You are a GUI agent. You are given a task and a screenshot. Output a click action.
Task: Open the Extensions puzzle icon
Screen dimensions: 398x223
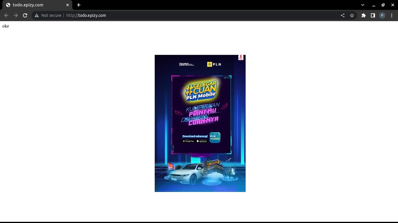pyautogui.click(x=364, y=15)
